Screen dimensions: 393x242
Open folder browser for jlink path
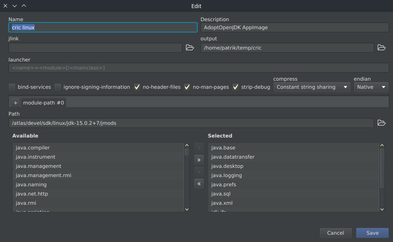189,47
